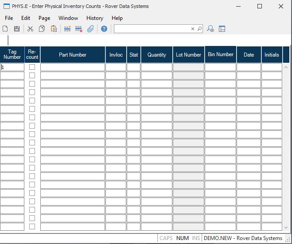Open the File menu
The width and height of the screenshot is (292, 244).
(9, 18)
